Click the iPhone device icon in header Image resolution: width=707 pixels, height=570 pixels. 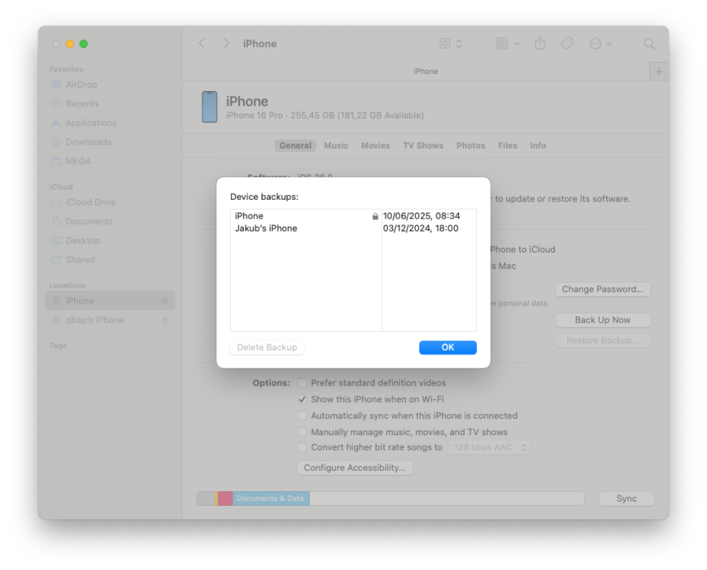209,107
